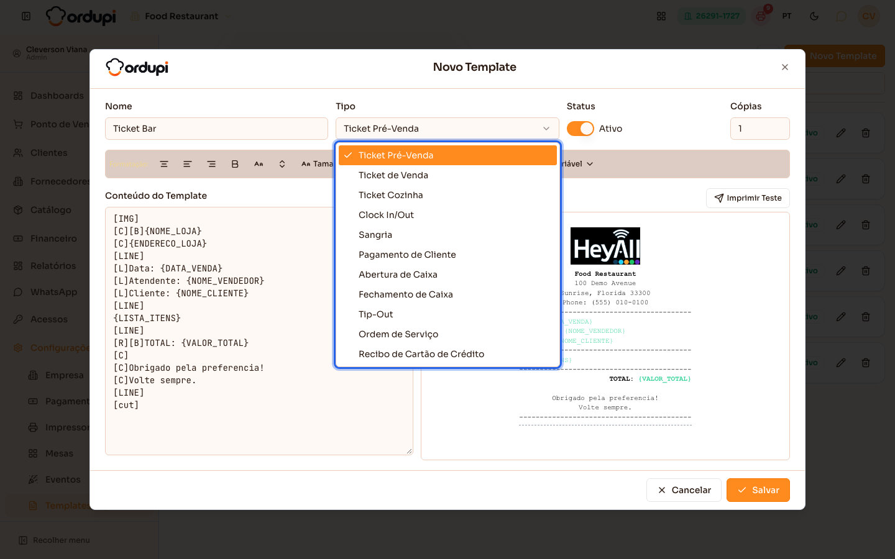
Task: Click the 26291-1727 store badge
Action: pos(712,16)
